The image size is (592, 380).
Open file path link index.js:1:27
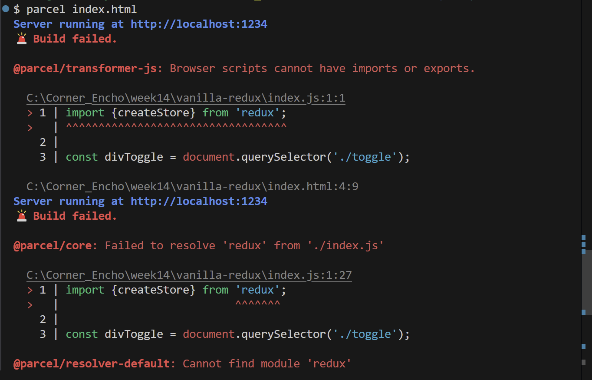click(189, 275)
